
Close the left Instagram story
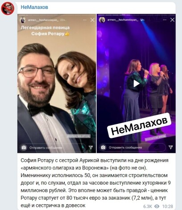coord(92,20)
